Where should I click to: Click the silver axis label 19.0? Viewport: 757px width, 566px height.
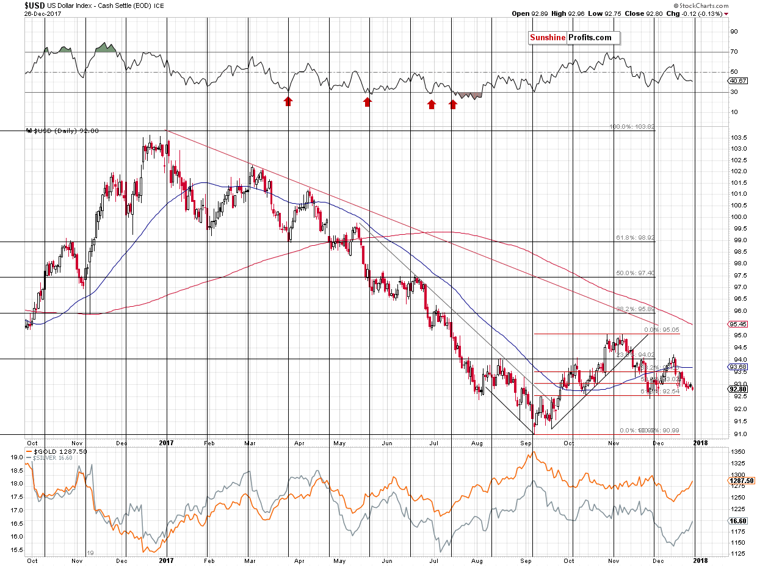pos(16,457)
